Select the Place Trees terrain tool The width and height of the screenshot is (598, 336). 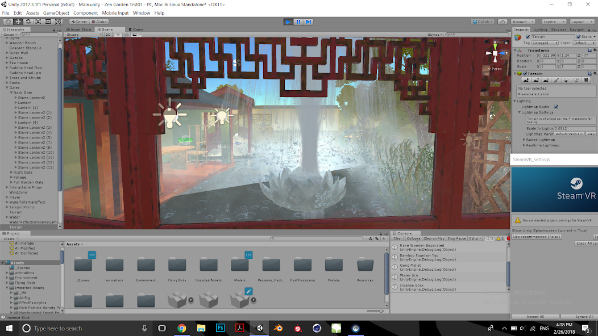pos(566,80)
